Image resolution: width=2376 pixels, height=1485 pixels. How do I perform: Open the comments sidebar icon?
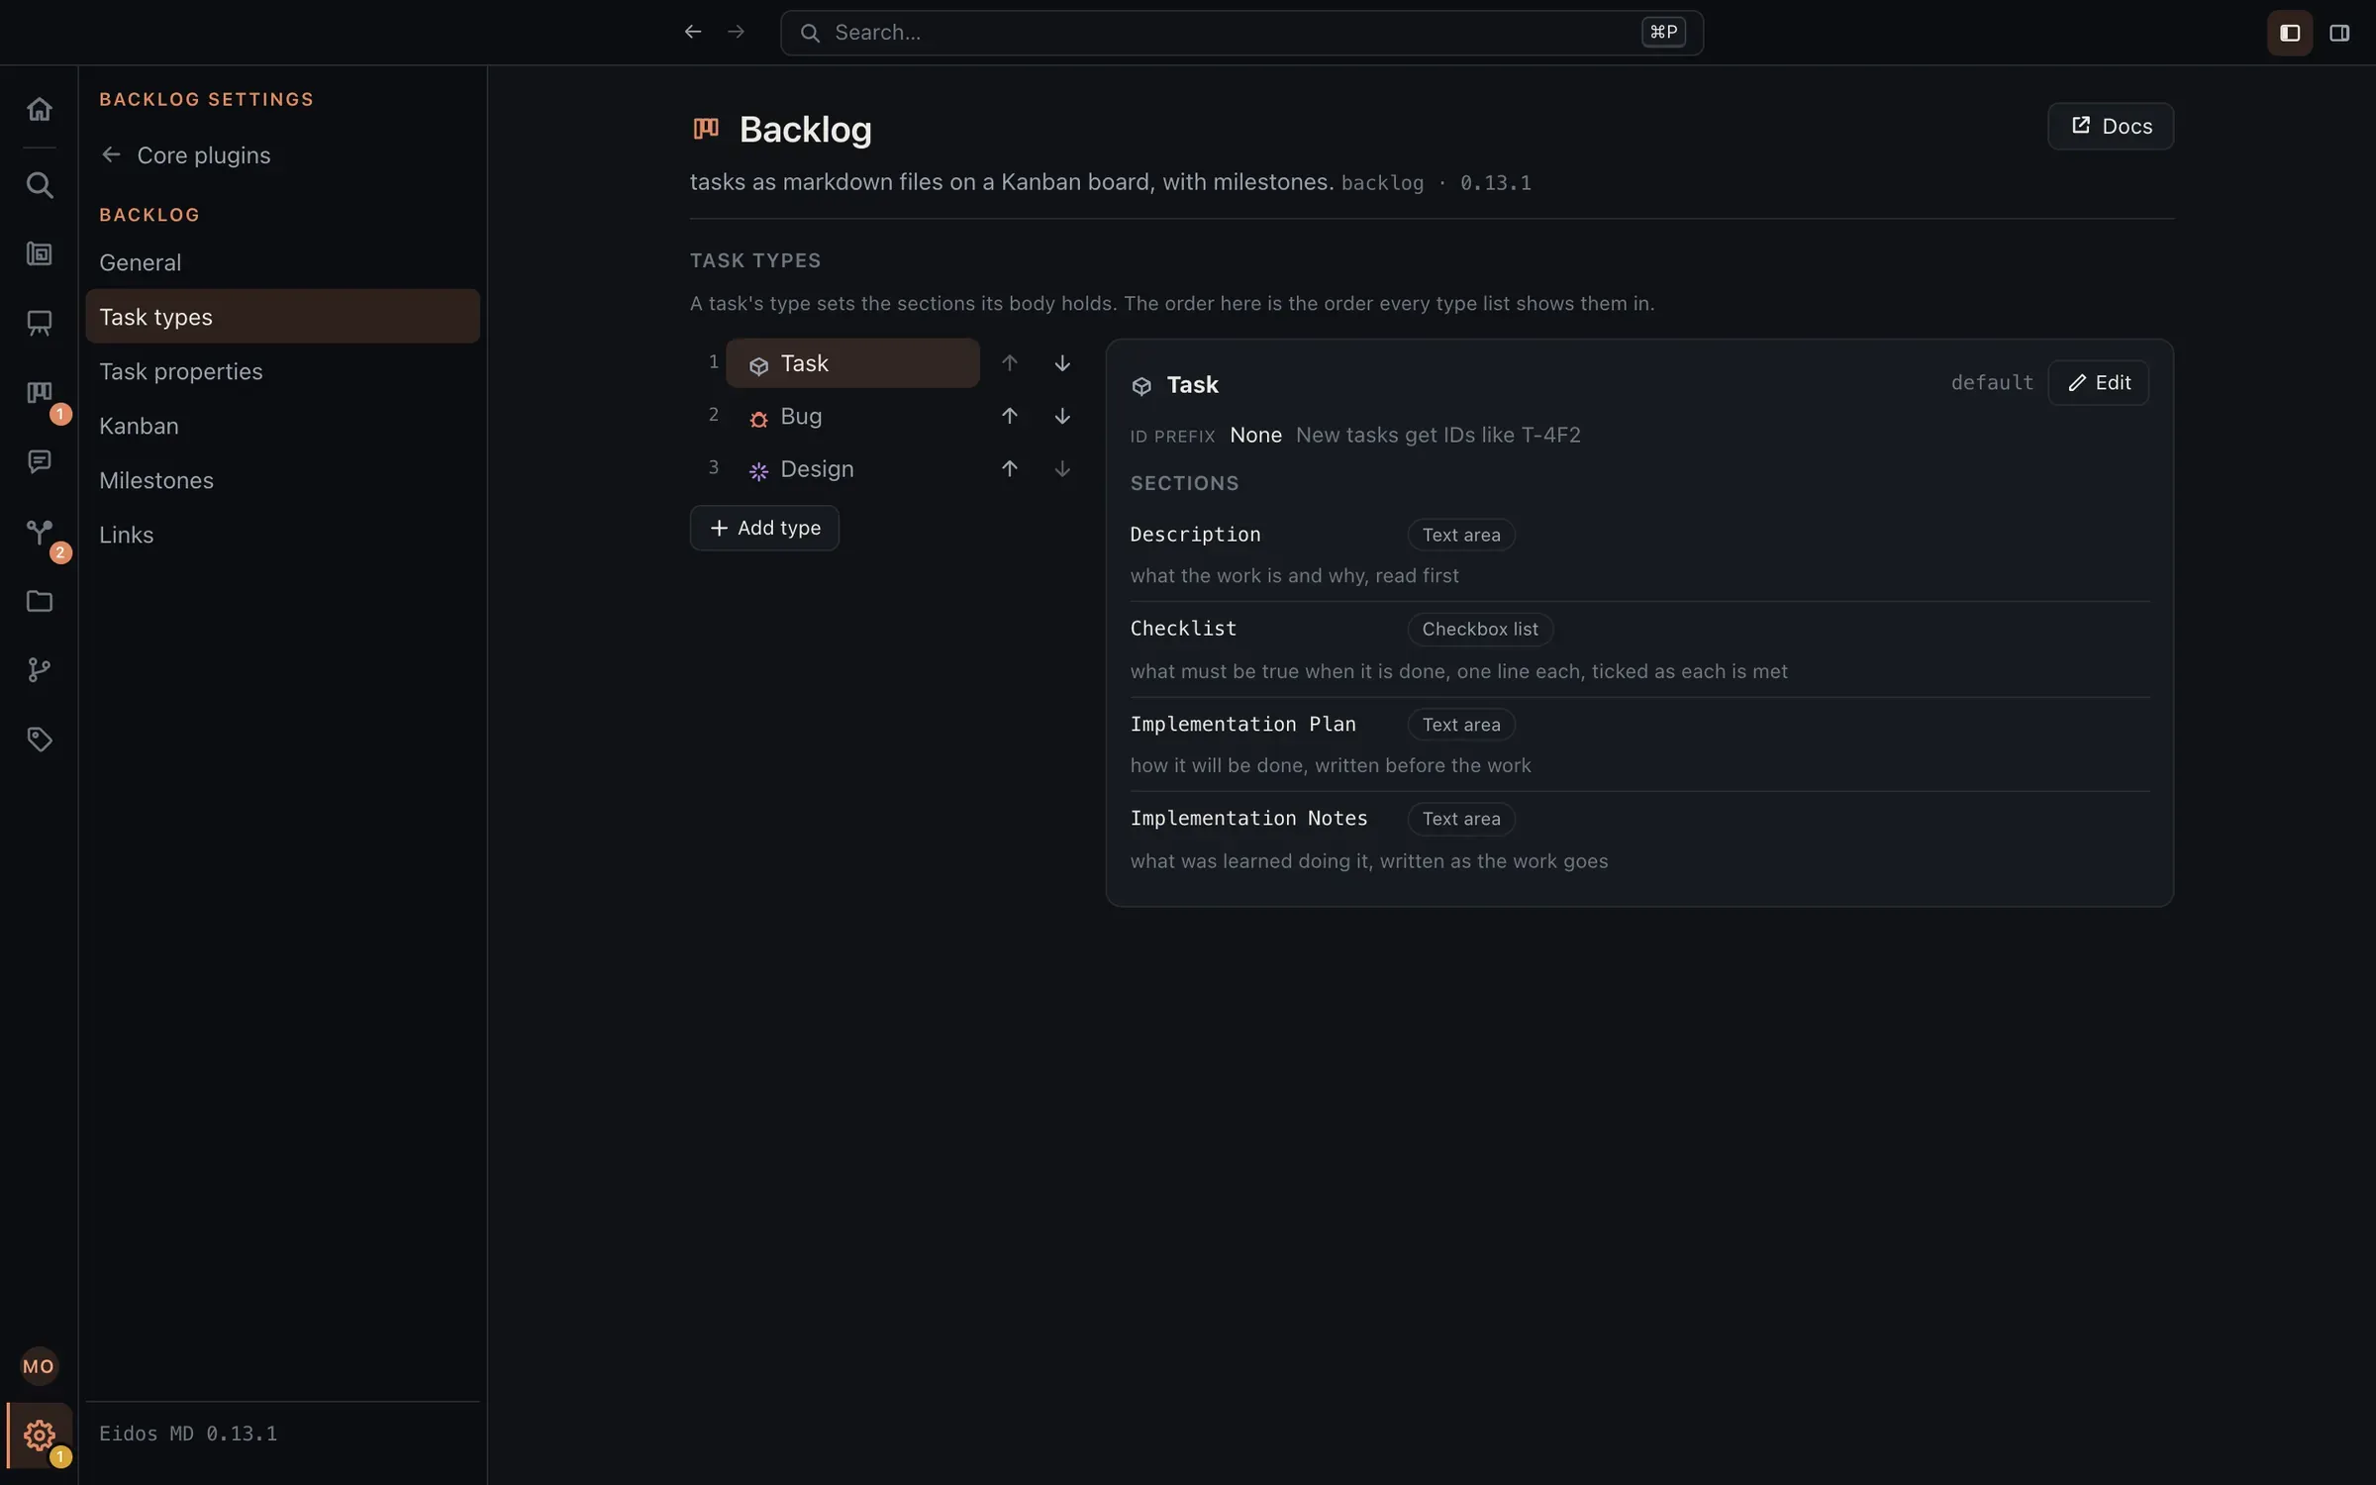(40, 462)
